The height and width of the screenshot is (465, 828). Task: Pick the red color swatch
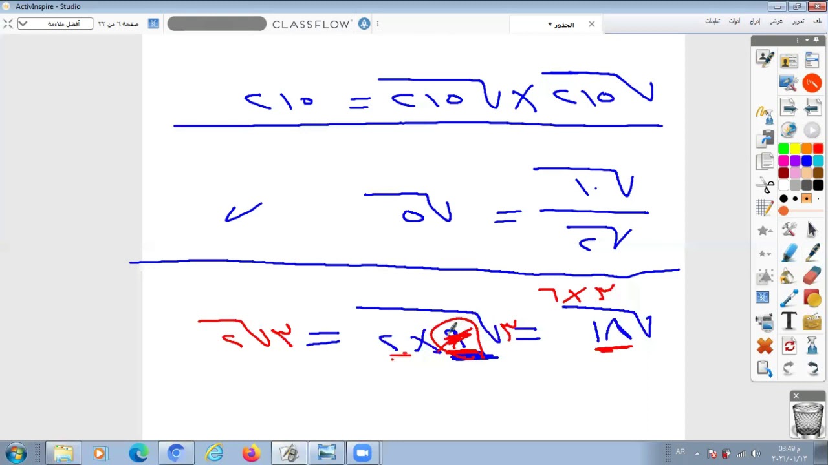pyautogui.click(x=818, y=149)
